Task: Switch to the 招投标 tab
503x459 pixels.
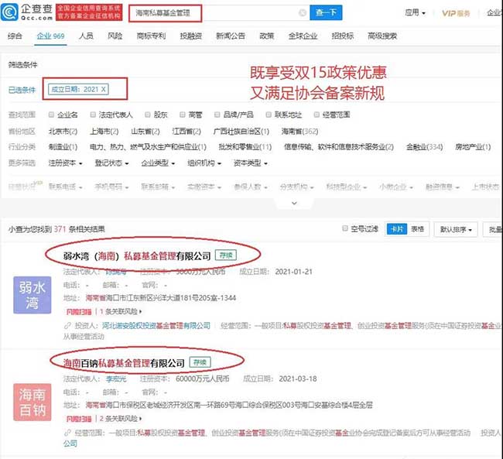Action: click(343, 36)
